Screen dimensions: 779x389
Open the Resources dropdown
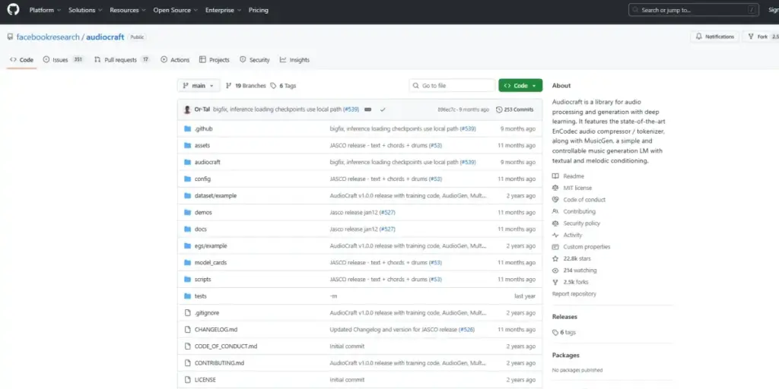click(128, 10)
